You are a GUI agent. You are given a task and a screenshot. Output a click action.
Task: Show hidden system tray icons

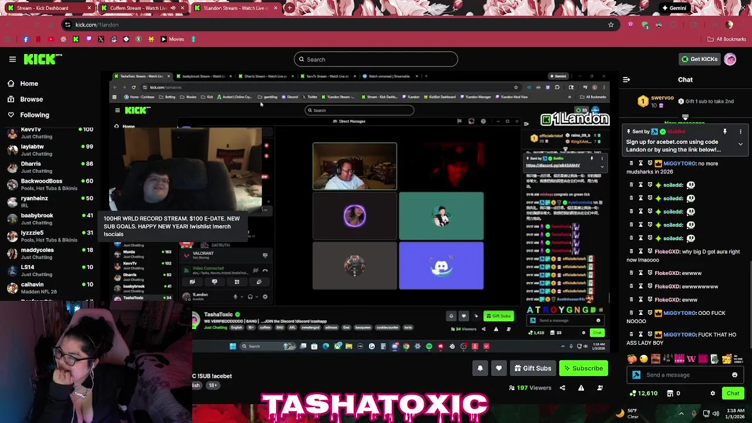pyautogui.click(x=681, y=414)
